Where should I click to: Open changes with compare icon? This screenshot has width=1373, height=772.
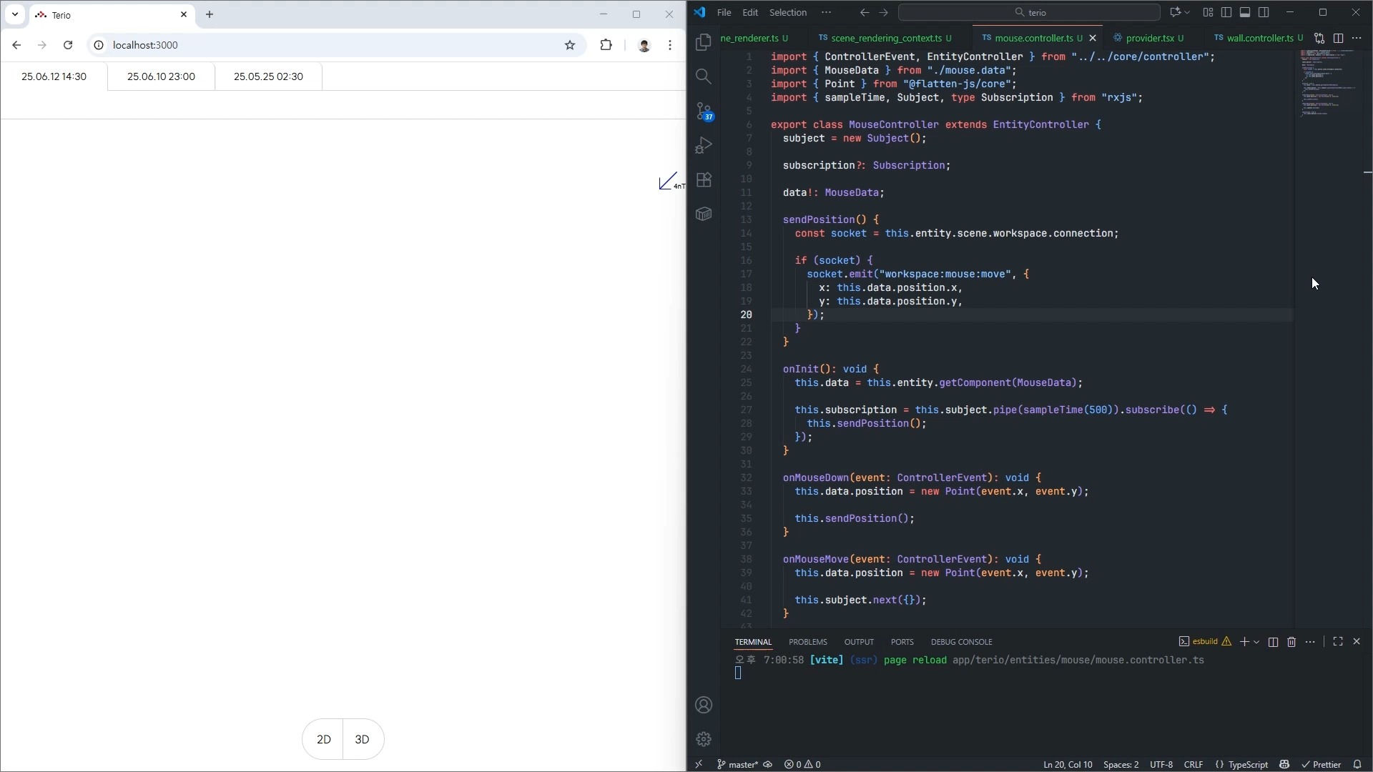tap(1319, 38)
